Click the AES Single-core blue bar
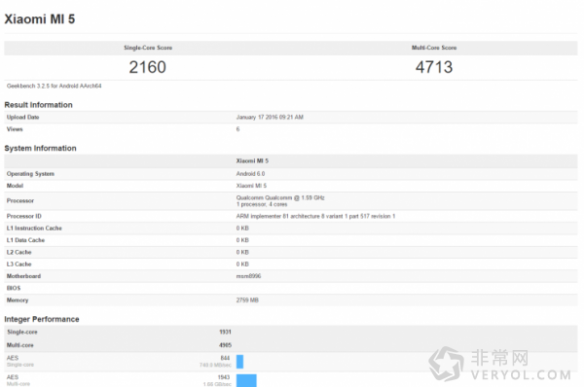 pyautogui.click(x=239, y=362)
